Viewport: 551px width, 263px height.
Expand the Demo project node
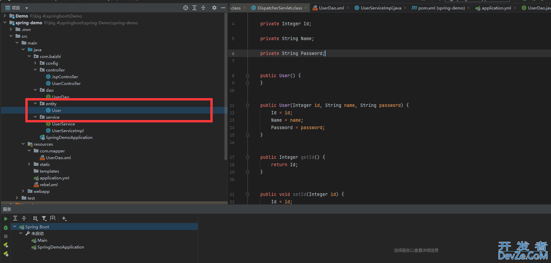pos(5,16)
